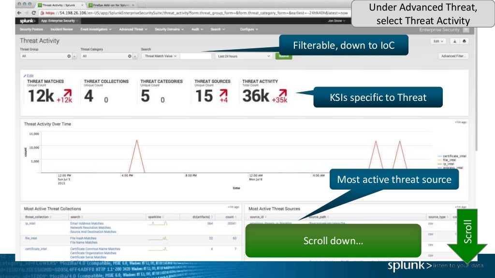Open the Last 24 hours time picker
The height and width of the screenshot is (278, 495).
pyautogui.click(x=244, y=56)
